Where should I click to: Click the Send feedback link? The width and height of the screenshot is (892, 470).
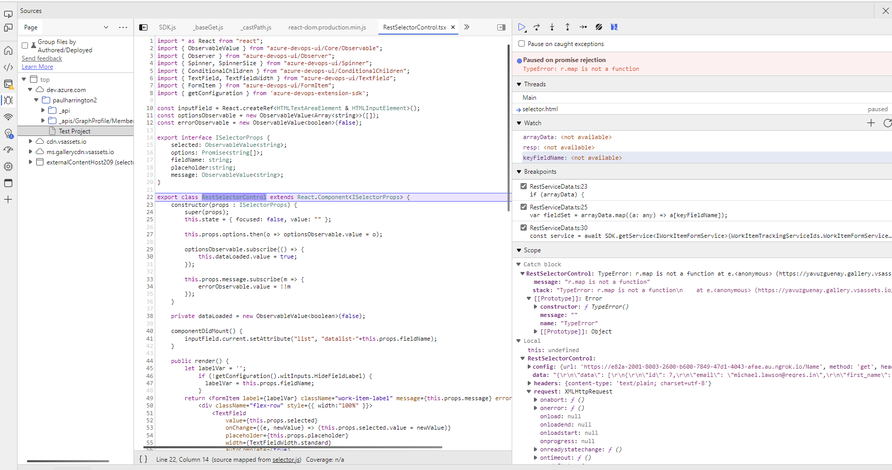point(42,58)
